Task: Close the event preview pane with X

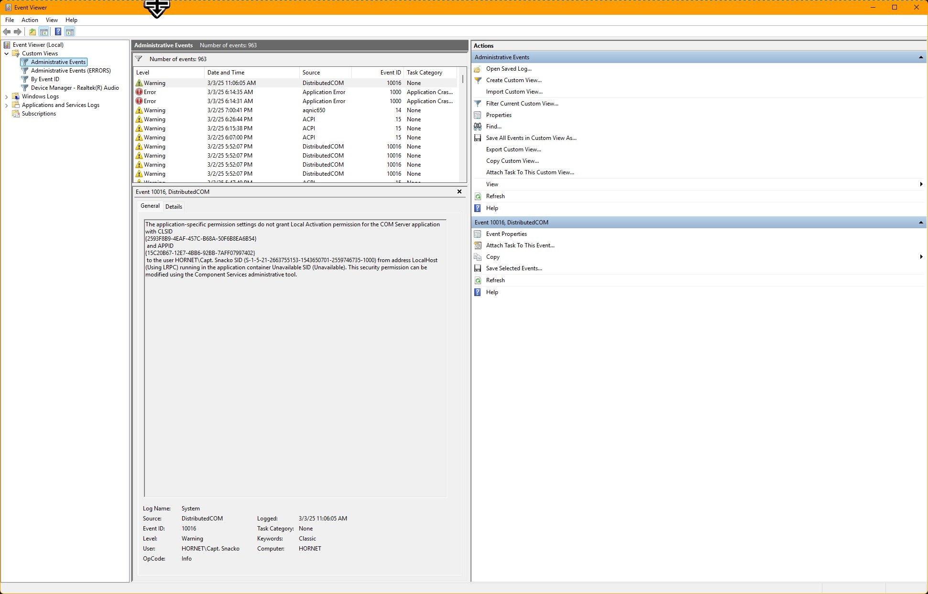Action: pyautogui.click(x=459, y=191)
